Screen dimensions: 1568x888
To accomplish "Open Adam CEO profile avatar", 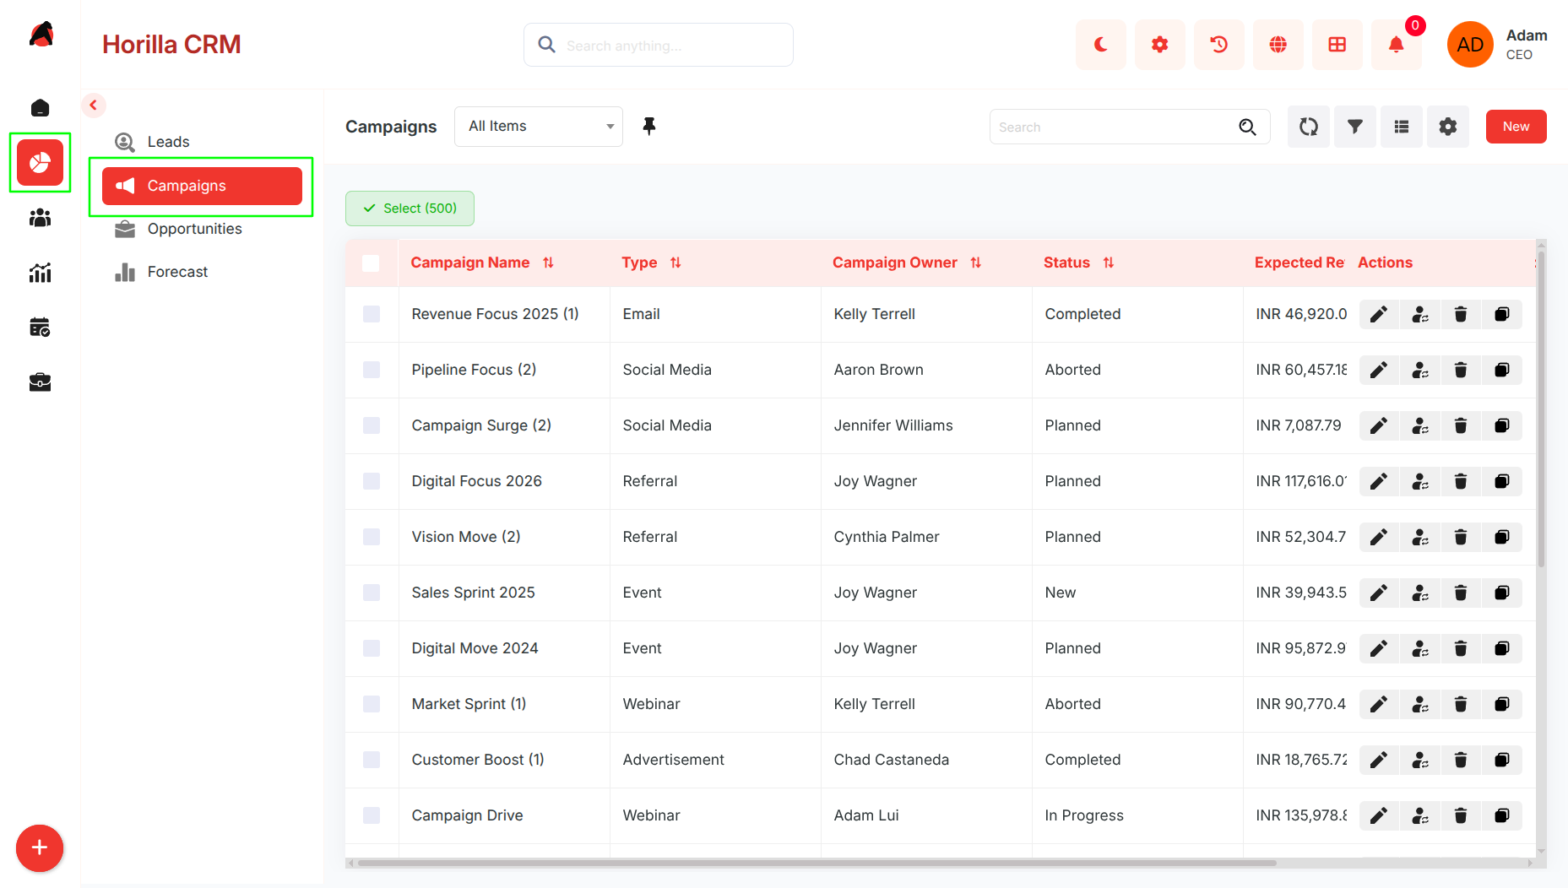I will (x=1469, y=45).
